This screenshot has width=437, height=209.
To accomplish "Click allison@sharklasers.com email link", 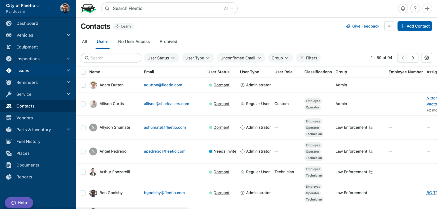I will pyautogui.click(x=166, y=104).
